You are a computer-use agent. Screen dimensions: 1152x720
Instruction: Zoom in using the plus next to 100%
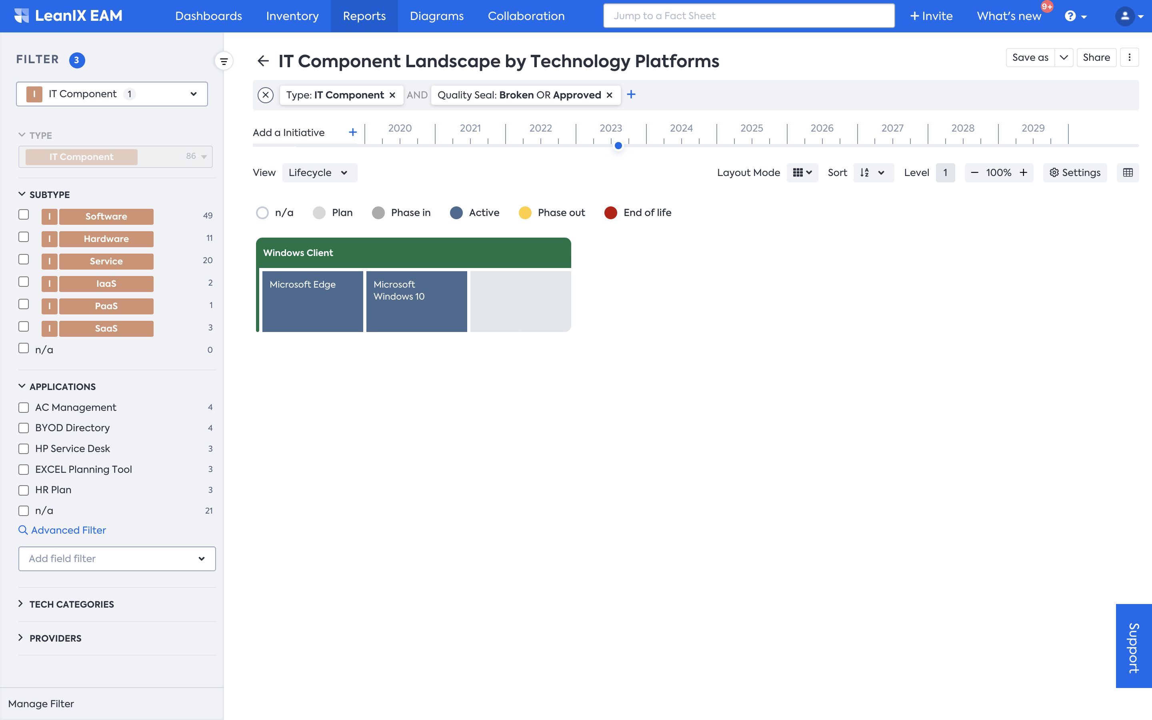(1024, 172)
